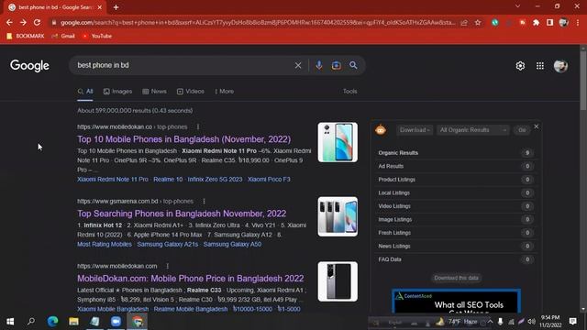Show hidden system tray icons
The image size is (587, 330).
[x=490, y=322]
